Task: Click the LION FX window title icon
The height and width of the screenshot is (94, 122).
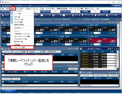Action: coord(2,2)
